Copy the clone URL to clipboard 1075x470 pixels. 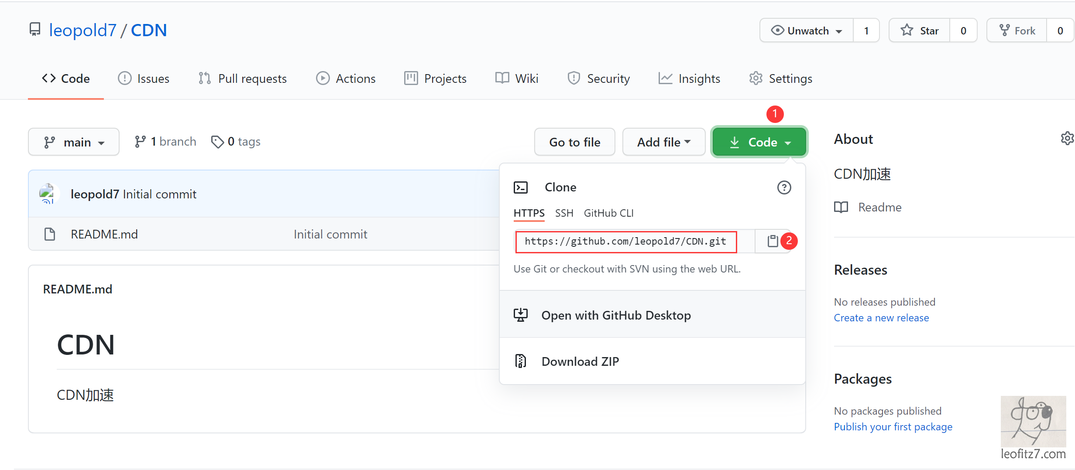(773, 241)
